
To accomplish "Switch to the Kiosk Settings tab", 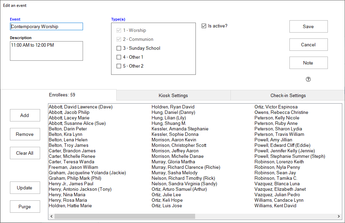I will click(x=173, y=95).
